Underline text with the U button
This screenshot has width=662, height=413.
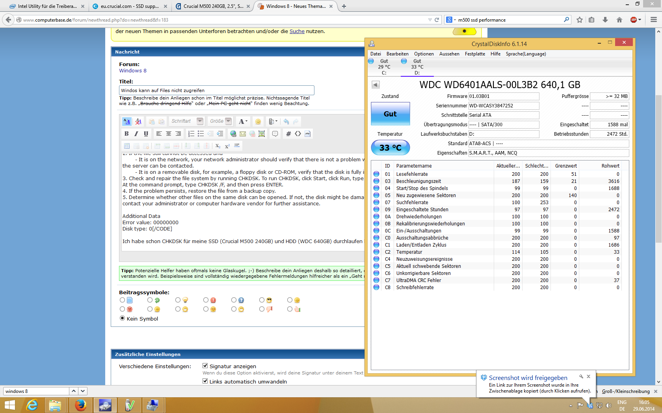(146, 134)
